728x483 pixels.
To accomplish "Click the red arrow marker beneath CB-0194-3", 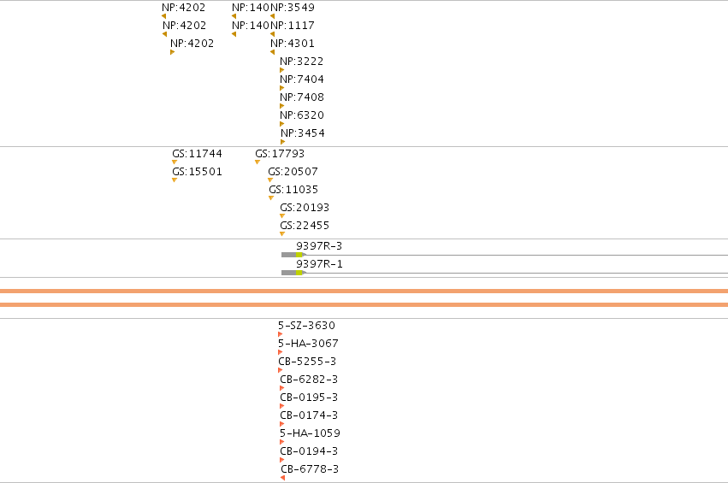I will (281, 460).
